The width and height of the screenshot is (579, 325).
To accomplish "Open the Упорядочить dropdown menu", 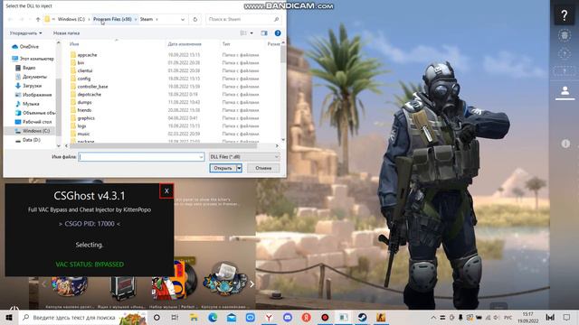I will tap(25, 33).
